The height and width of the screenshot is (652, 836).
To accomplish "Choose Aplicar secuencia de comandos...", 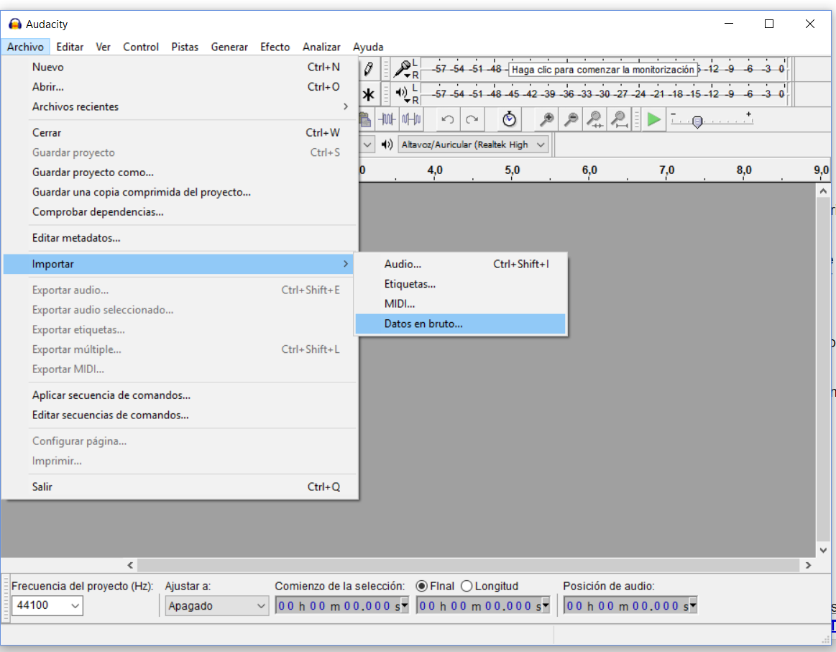I will click(179, 395).
